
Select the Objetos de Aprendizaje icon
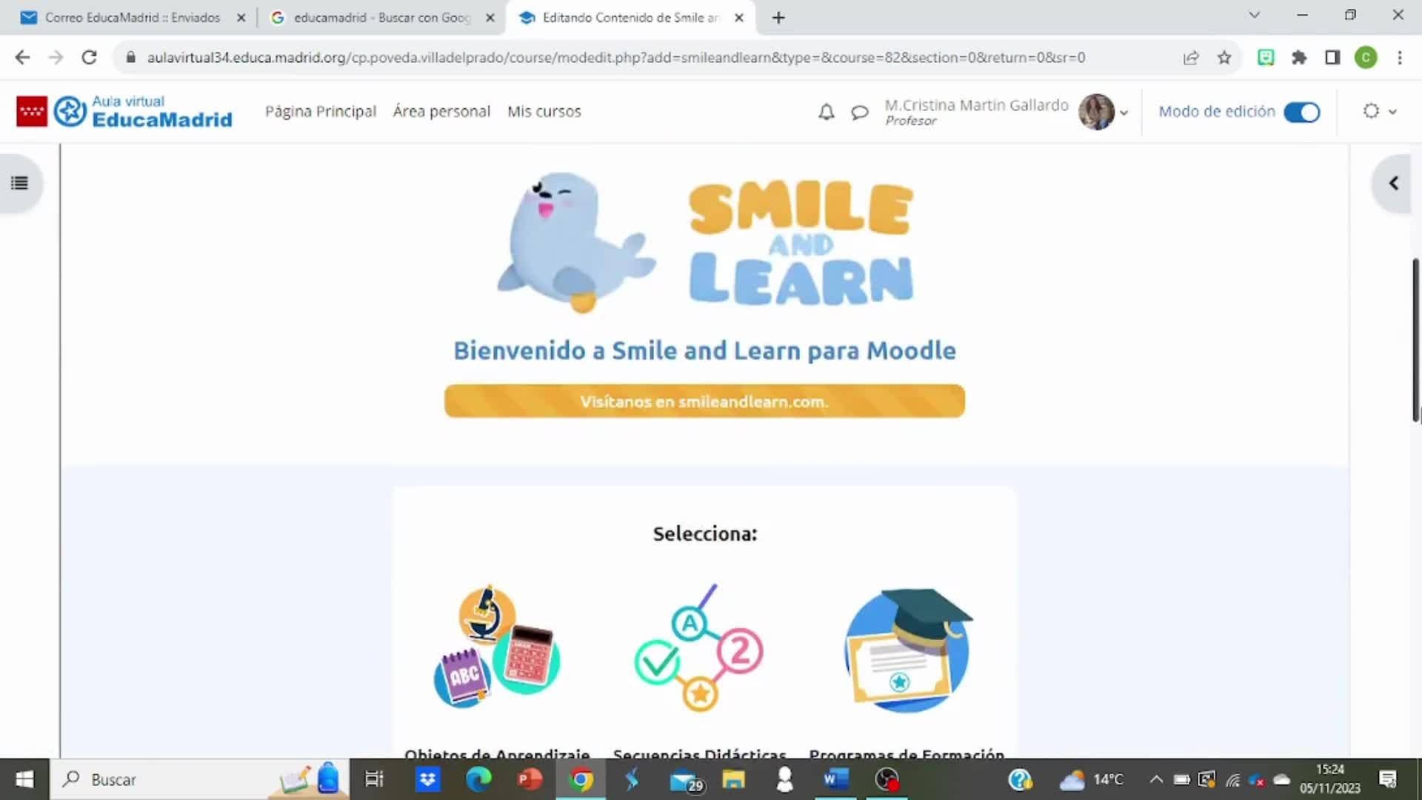tap(497, 647)
